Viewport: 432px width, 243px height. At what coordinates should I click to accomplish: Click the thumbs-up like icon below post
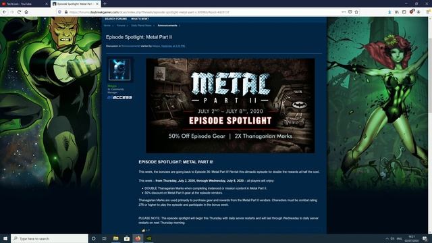(x=143, y=230)
